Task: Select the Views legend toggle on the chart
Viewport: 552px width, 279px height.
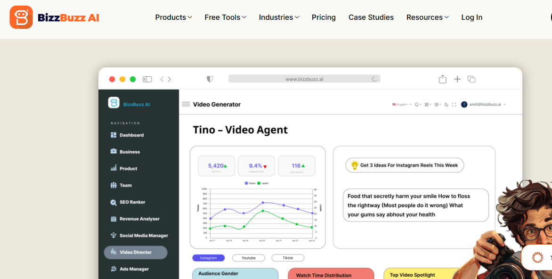Action: click(250, 183)
